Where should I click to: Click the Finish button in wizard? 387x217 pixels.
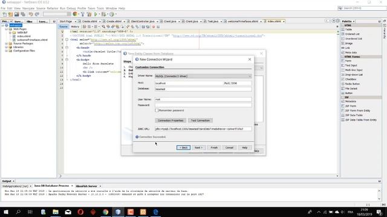click(x=214, y=148)
